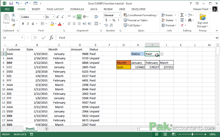Add a new sheet with plus button
The width and height of the screenshot is (220, 137).
tap(46, 129)
